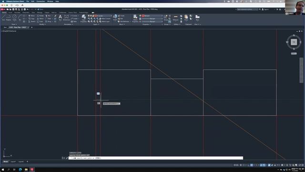This screenshot has width=305, height=172.
Task: Click the Array command
Action: (48, 21)
